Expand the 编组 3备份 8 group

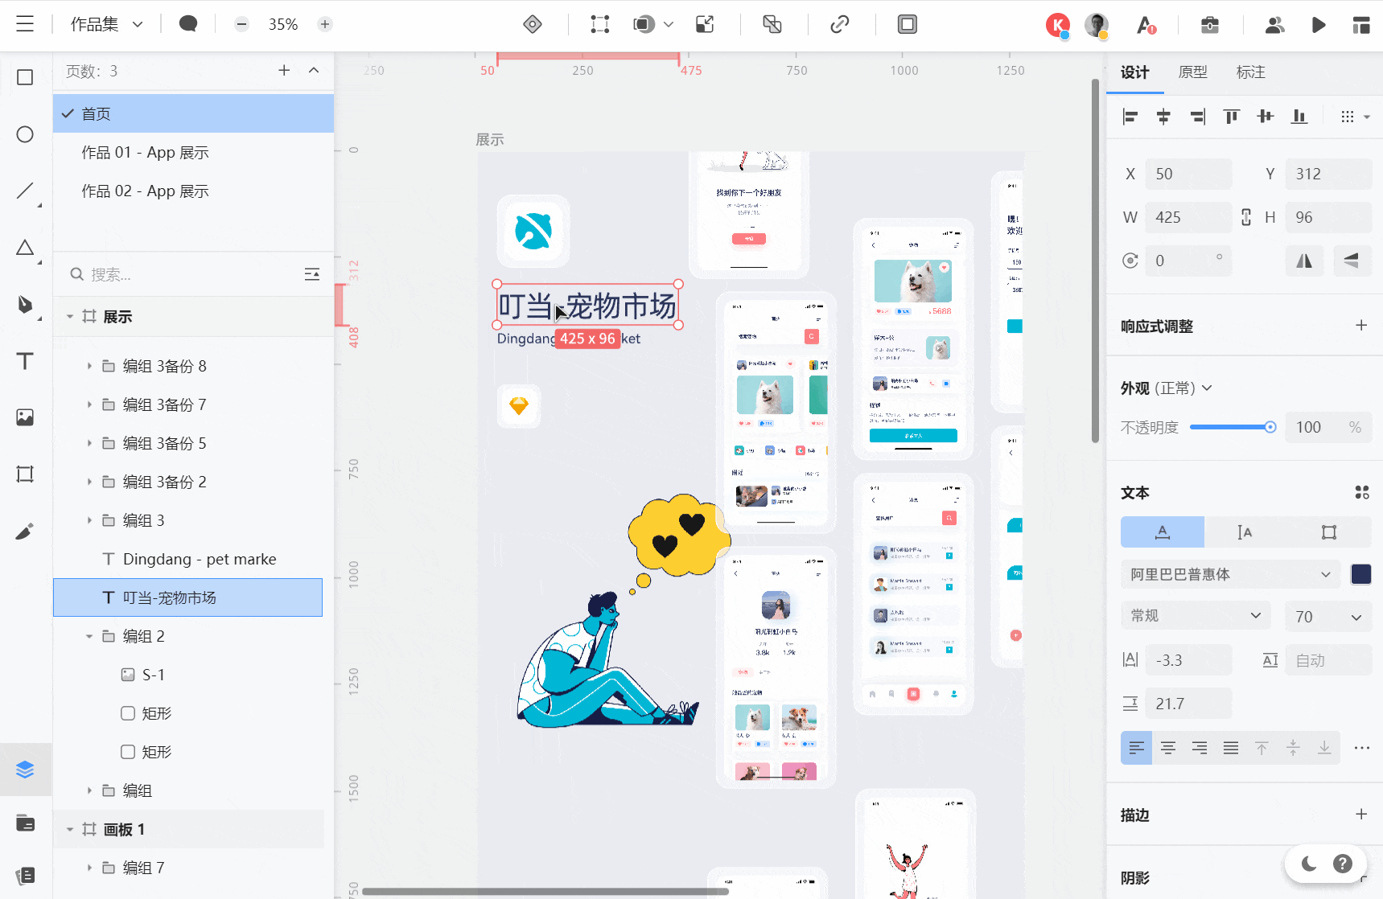click(x=89, y=366)
